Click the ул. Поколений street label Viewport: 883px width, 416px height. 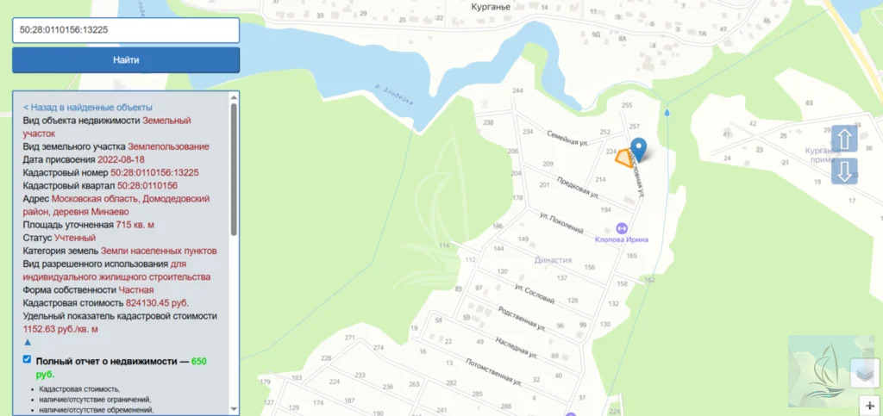(x=560, y=223)
